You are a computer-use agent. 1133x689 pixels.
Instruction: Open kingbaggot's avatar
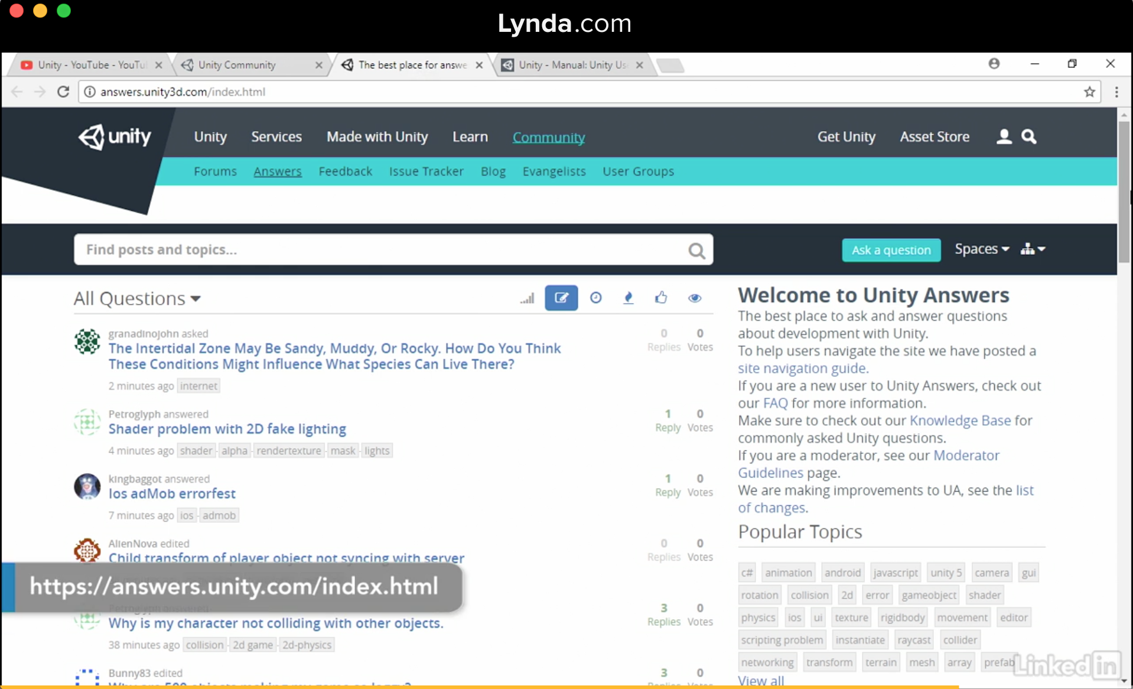87,486
